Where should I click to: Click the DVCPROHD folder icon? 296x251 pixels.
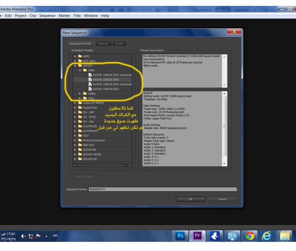(x=80, y=131)
